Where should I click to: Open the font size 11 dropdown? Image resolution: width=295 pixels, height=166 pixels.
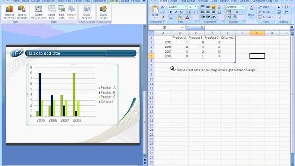(x=195, y=7)
